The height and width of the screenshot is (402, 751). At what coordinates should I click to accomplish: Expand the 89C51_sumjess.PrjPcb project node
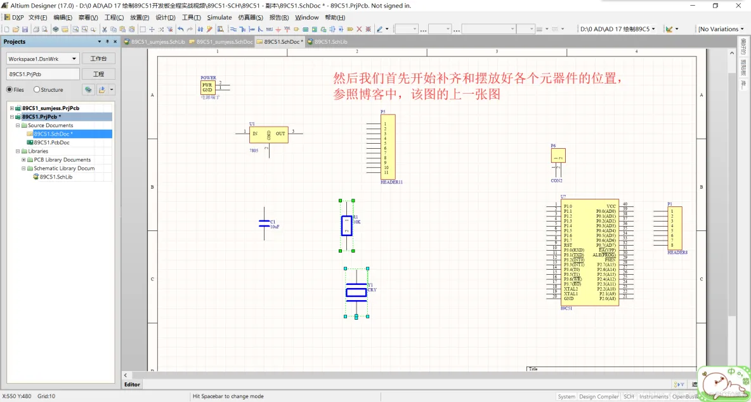click(x=12, y=108)
